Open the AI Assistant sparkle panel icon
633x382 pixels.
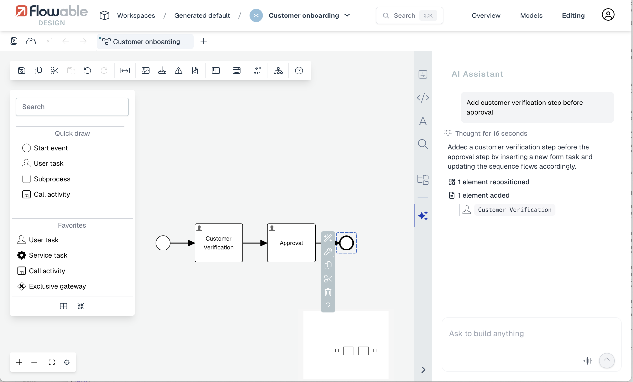423,216
